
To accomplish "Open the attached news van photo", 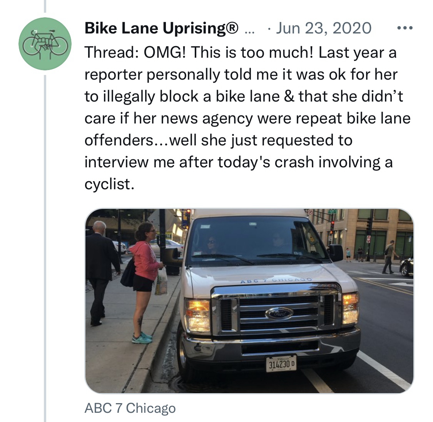I will (249, 300).
